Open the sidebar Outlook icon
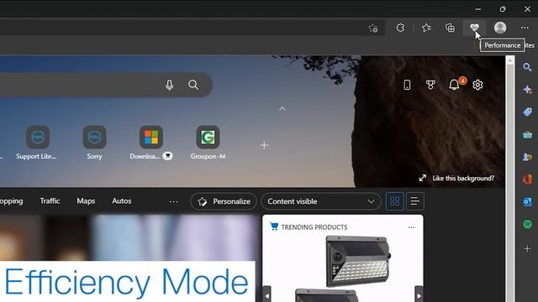The height and width of the screenshot is (302, 538). [x=527, y=201]
